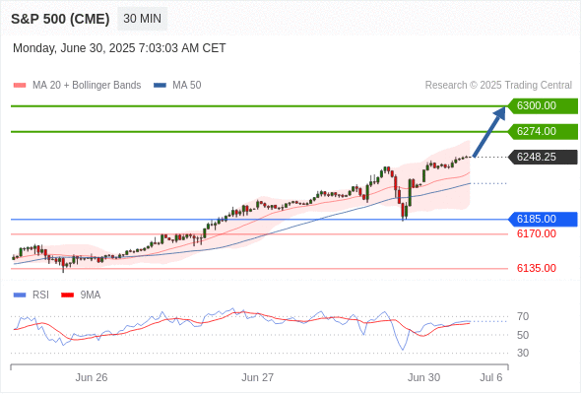Image resolution: width=581 pixels, height=394 pixels.
Task: Click the blue MA 50 legend swatch
Action: pos(160,86)
